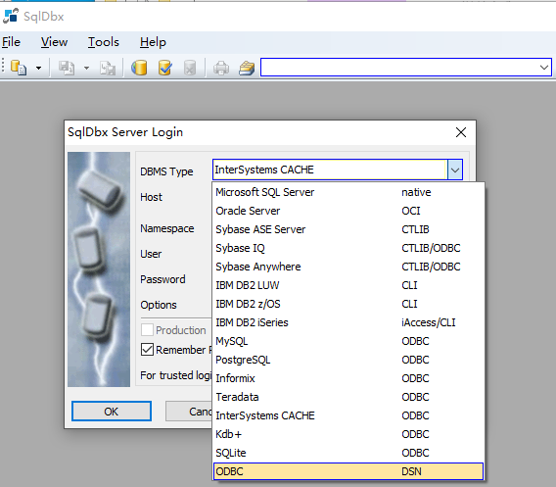Click the database checkmark icon
The image size is (556, 487).
pos(164,68)
